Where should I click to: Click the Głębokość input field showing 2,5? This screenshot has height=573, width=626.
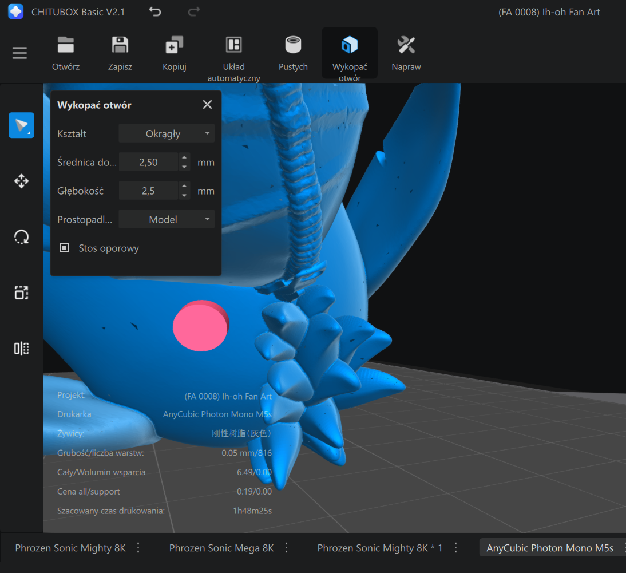click(149, 191)
